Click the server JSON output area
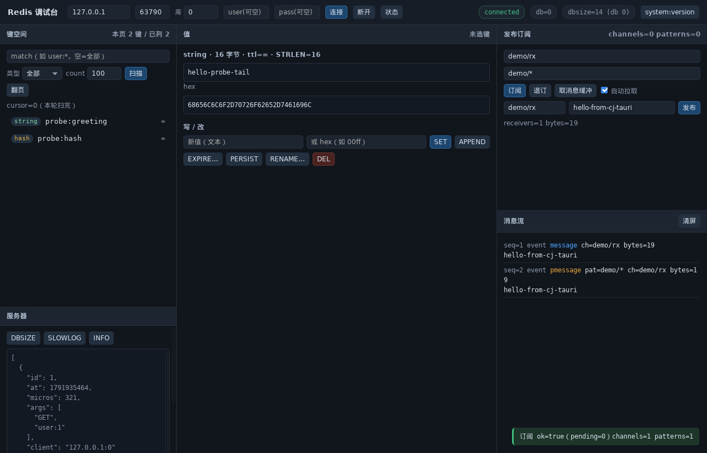The height and width of the screenshot is (453, 707). coord(88,401)
